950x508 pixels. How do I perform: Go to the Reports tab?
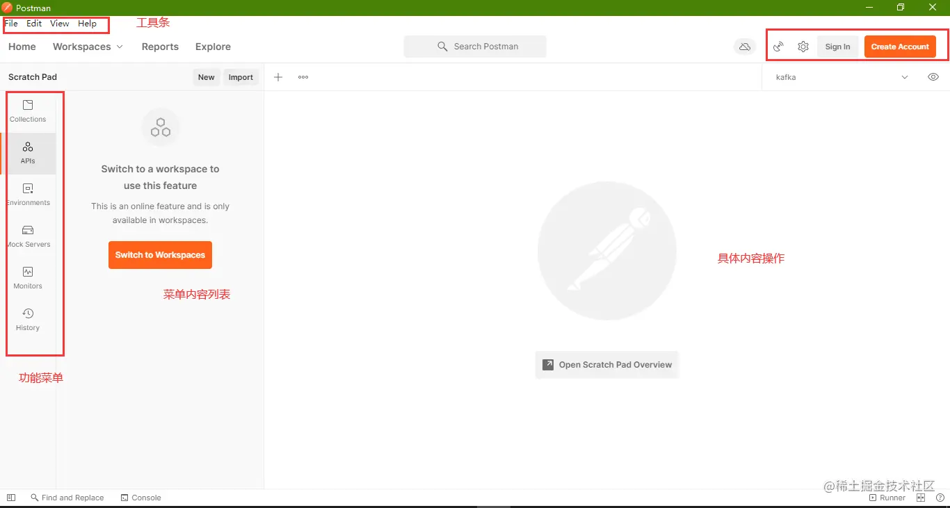coord(160,47)
